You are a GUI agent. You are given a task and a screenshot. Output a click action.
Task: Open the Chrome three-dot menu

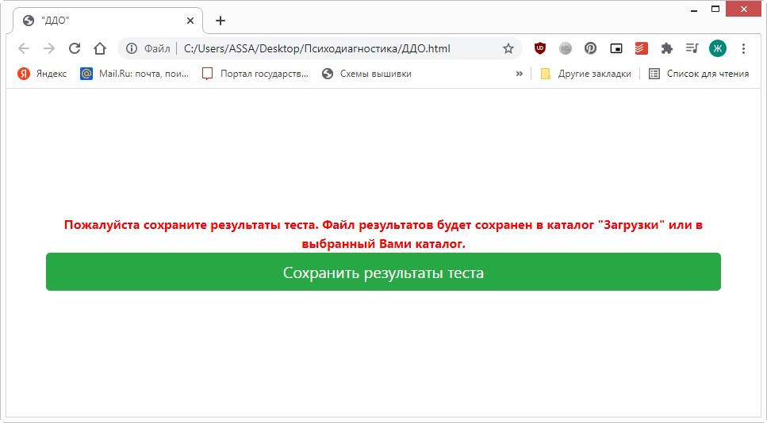743,48
